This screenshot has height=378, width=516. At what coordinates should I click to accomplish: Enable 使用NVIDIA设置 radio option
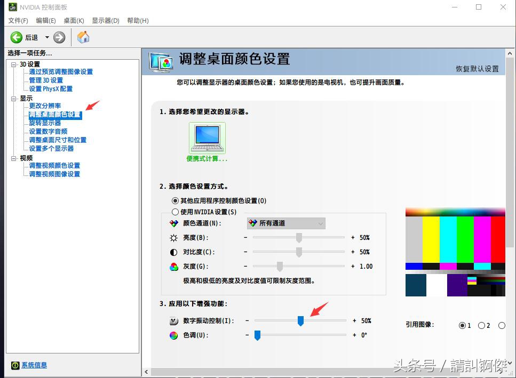pyautogui.click(x=175, y=212)
